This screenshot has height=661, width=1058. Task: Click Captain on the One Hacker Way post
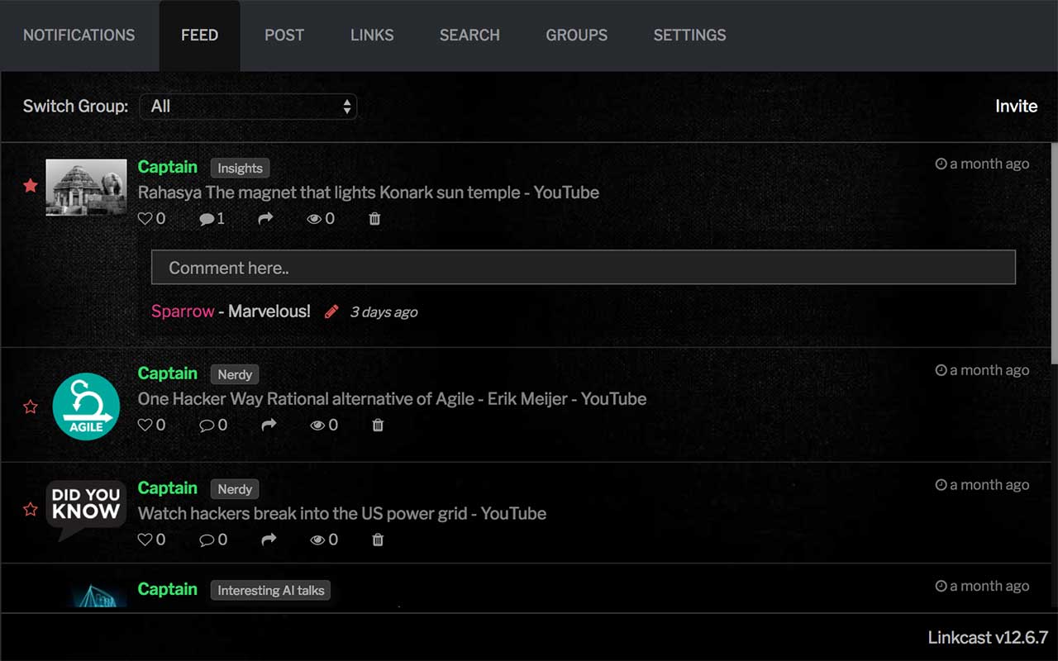[x=167, y=373]
